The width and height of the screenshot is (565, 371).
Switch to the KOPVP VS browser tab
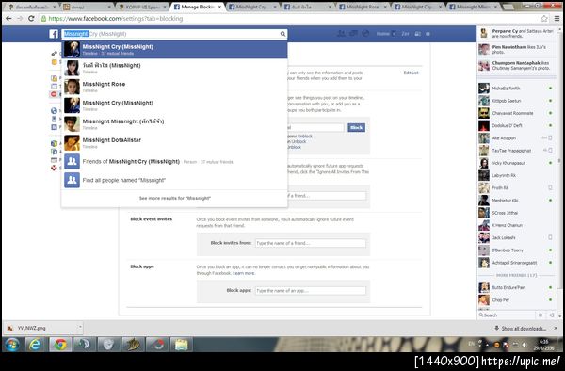pyautogui.click(x=143, y=7)
